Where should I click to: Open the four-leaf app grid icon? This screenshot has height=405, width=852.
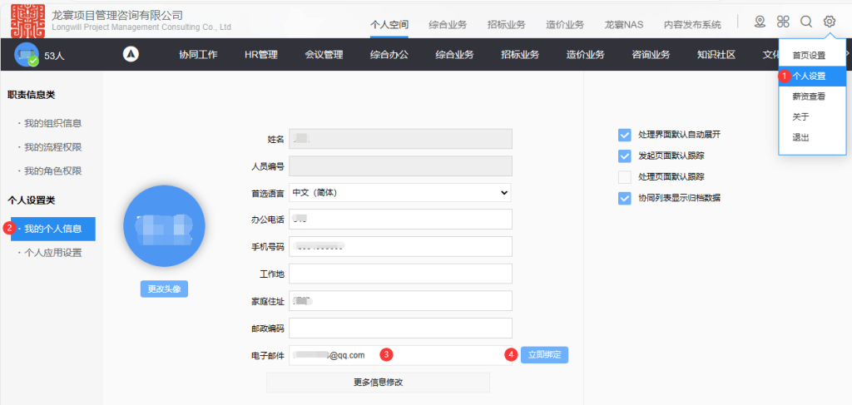click(783, 22)
